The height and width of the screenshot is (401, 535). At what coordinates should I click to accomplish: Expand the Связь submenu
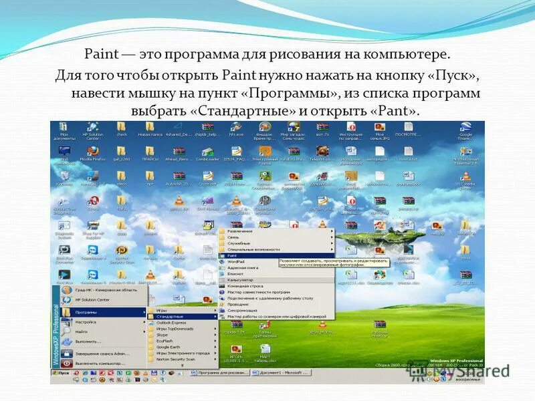pos(276,237)
